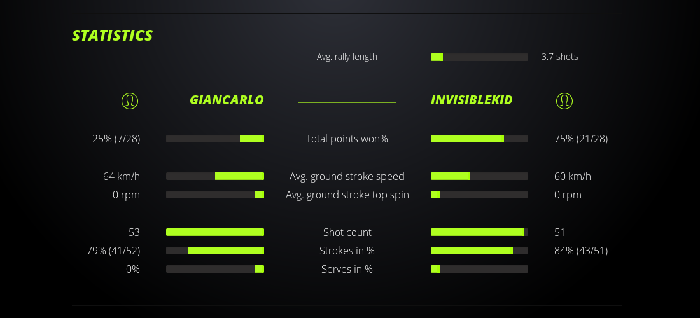Click the "Total points won%" label
Image resolution: width=700 pixels, height=318 pixels.
point(347,139)
